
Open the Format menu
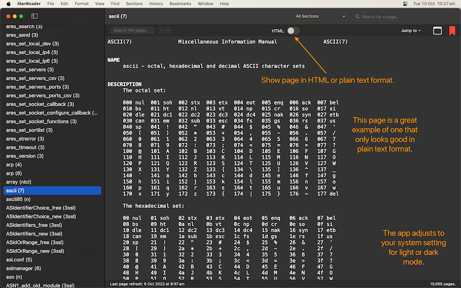81,3
